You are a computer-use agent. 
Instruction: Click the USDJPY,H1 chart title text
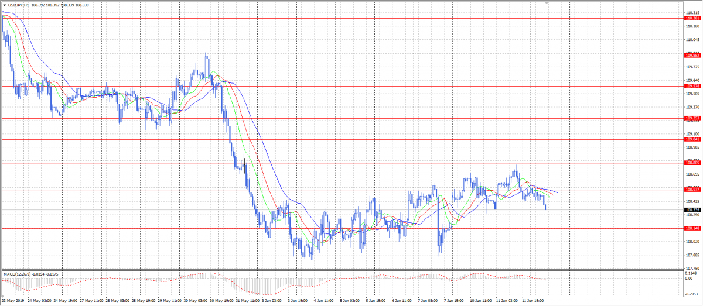pyautogui.click(x=19, y=5)
